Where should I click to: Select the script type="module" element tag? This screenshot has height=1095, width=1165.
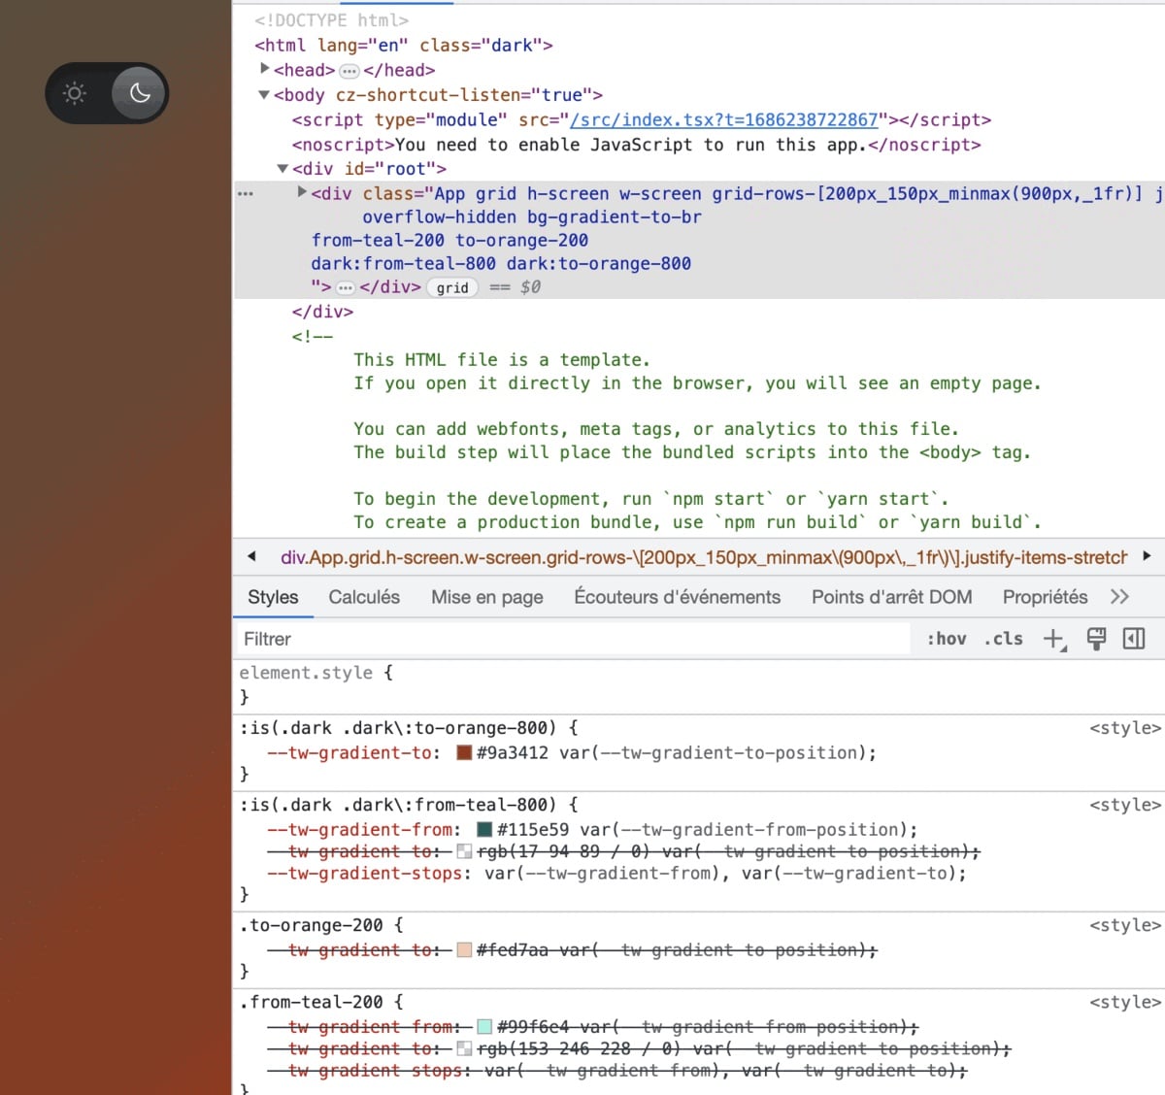[642, 120]
